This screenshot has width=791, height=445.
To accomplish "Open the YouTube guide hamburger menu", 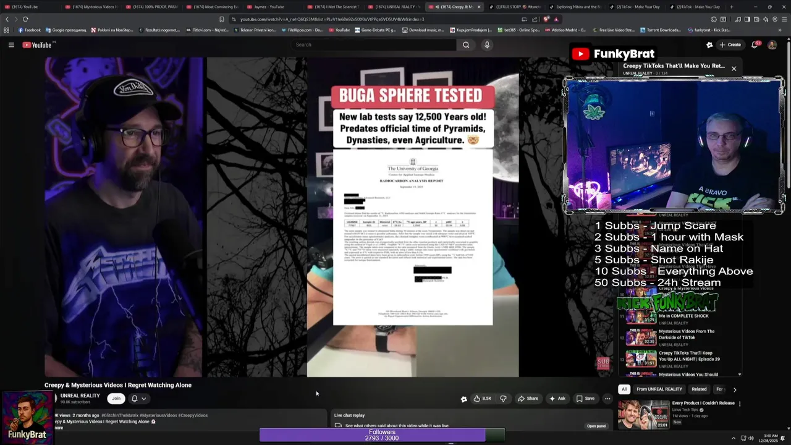I will [x=11, y=44].
